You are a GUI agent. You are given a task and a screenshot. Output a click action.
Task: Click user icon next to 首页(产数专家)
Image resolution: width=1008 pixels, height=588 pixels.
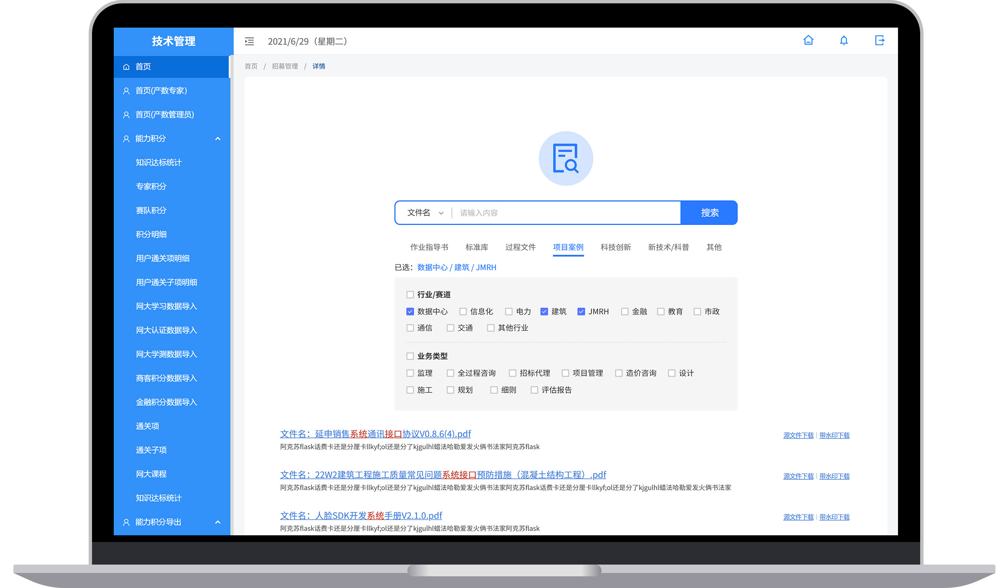pyautogui.click(x=126, y=91)
